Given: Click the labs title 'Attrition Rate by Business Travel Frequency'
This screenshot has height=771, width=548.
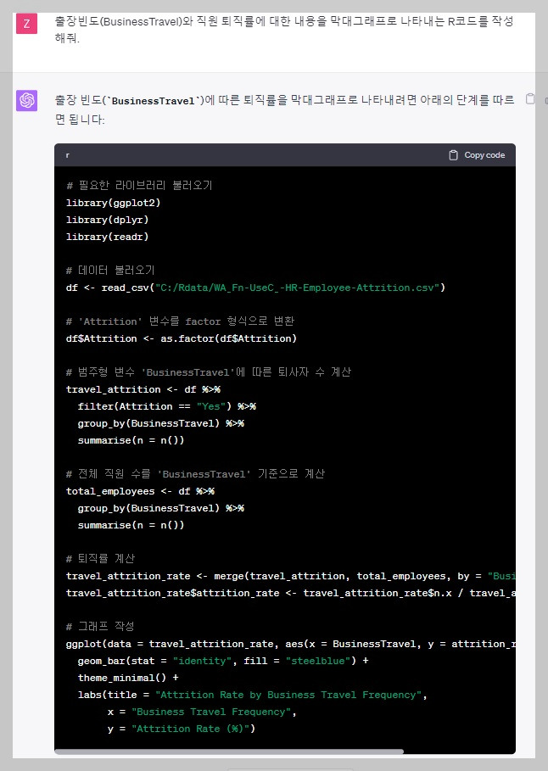Looking at the screenshot, I should point(288,695).
